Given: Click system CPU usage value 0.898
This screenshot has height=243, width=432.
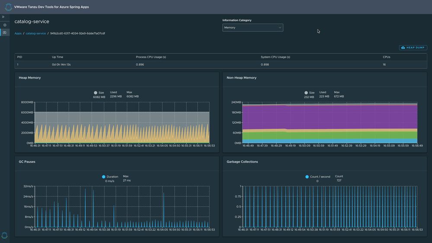Looking at the screenshot, I should pos(265,64).
